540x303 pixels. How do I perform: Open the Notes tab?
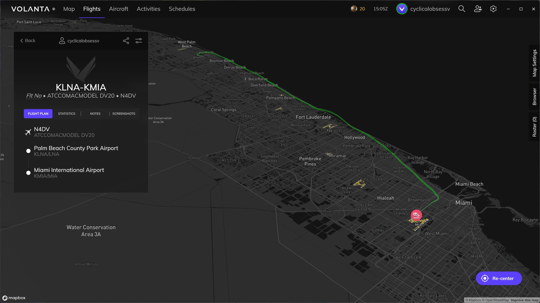(95, 114)
